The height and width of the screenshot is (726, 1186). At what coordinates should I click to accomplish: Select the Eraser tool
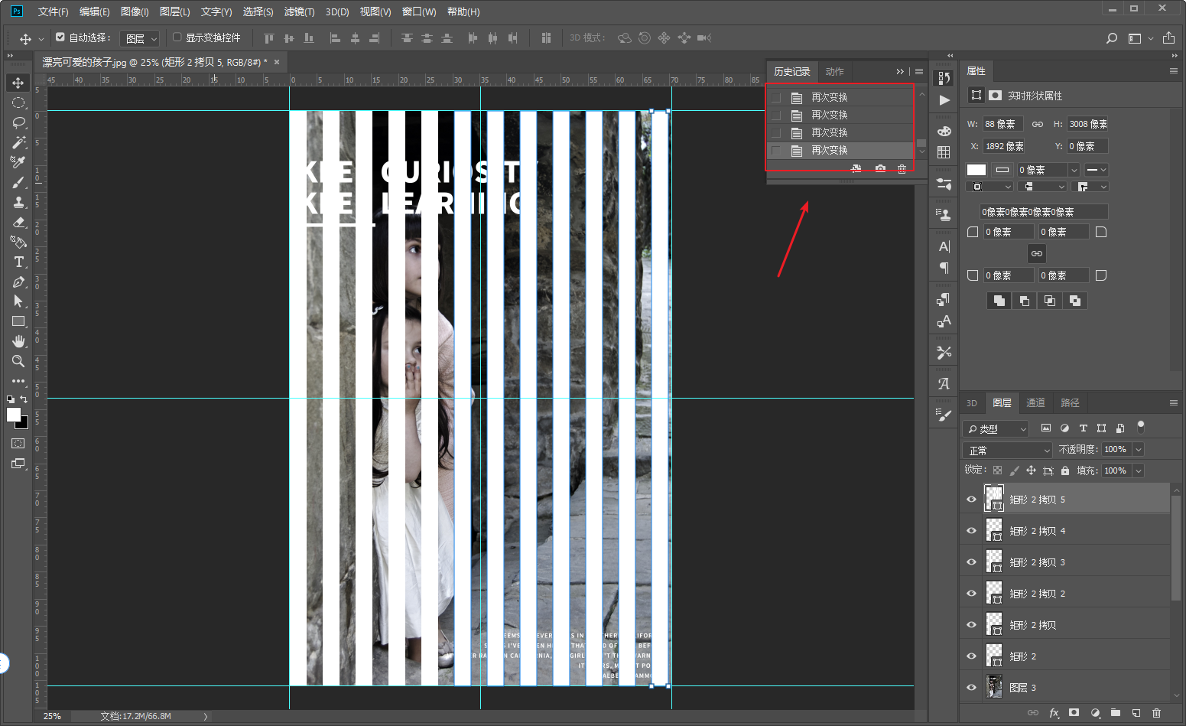[x=18, y=222]
